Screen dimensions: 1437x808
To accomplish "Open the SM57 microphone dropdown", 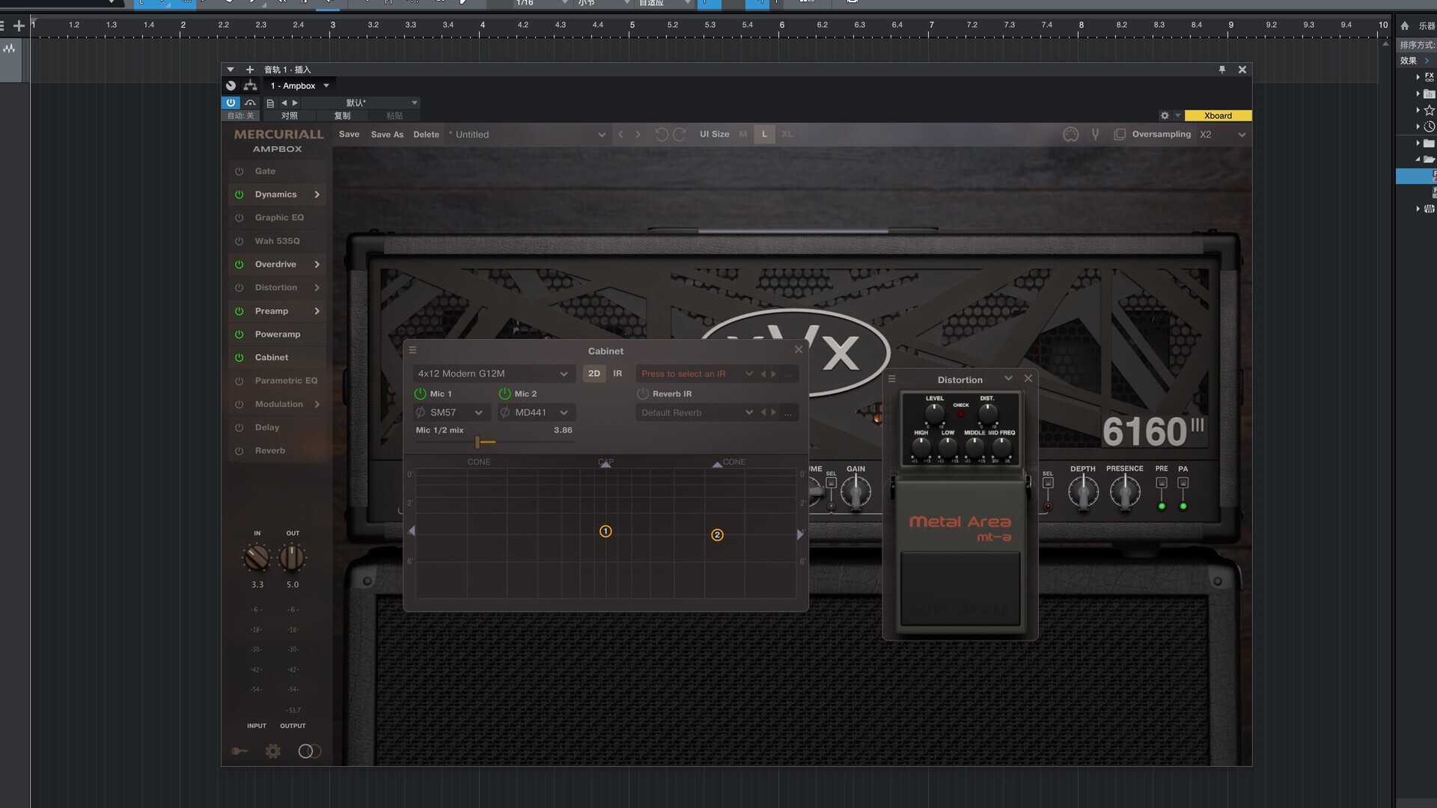I will tap(452, 413).
